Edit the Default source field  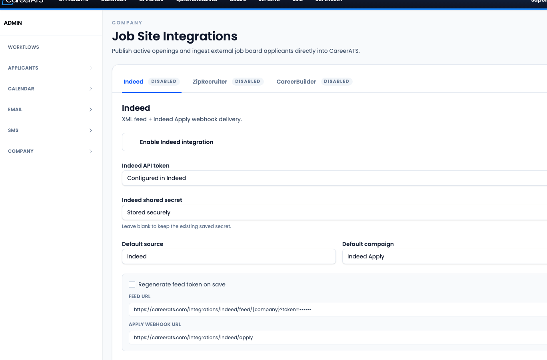pyautogui.click(x=229, y=256)
